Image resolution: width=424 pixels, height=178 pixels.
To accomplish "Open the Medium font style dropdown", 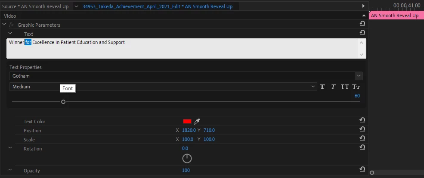I will [x=313, y=87].
